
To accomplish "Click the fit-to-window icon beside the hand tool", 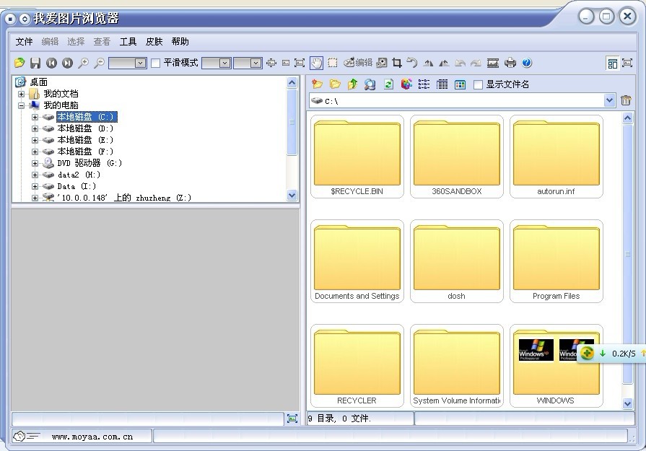I will point(300,63).
